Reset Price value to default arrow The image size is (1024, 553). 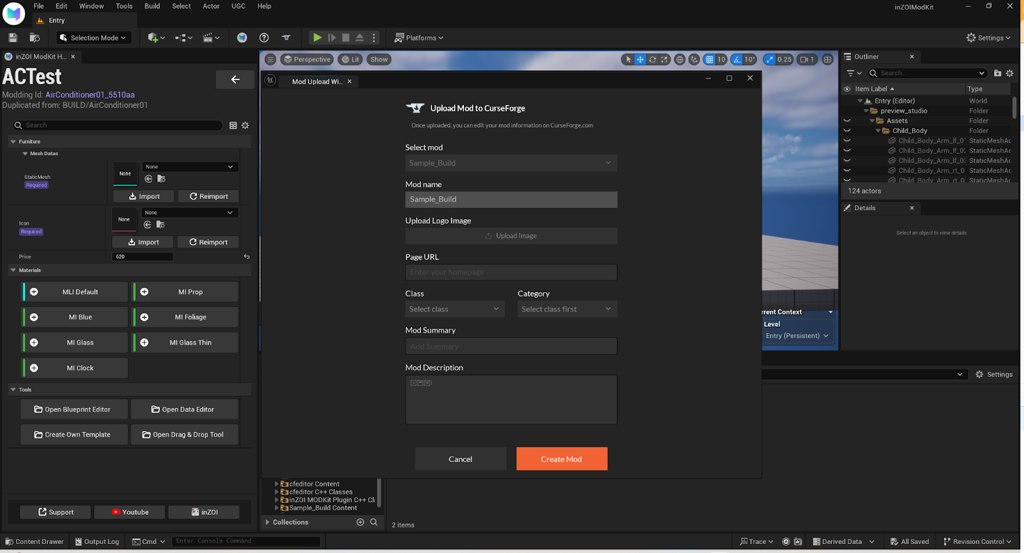pyautogui.click(x=246, y=256)
